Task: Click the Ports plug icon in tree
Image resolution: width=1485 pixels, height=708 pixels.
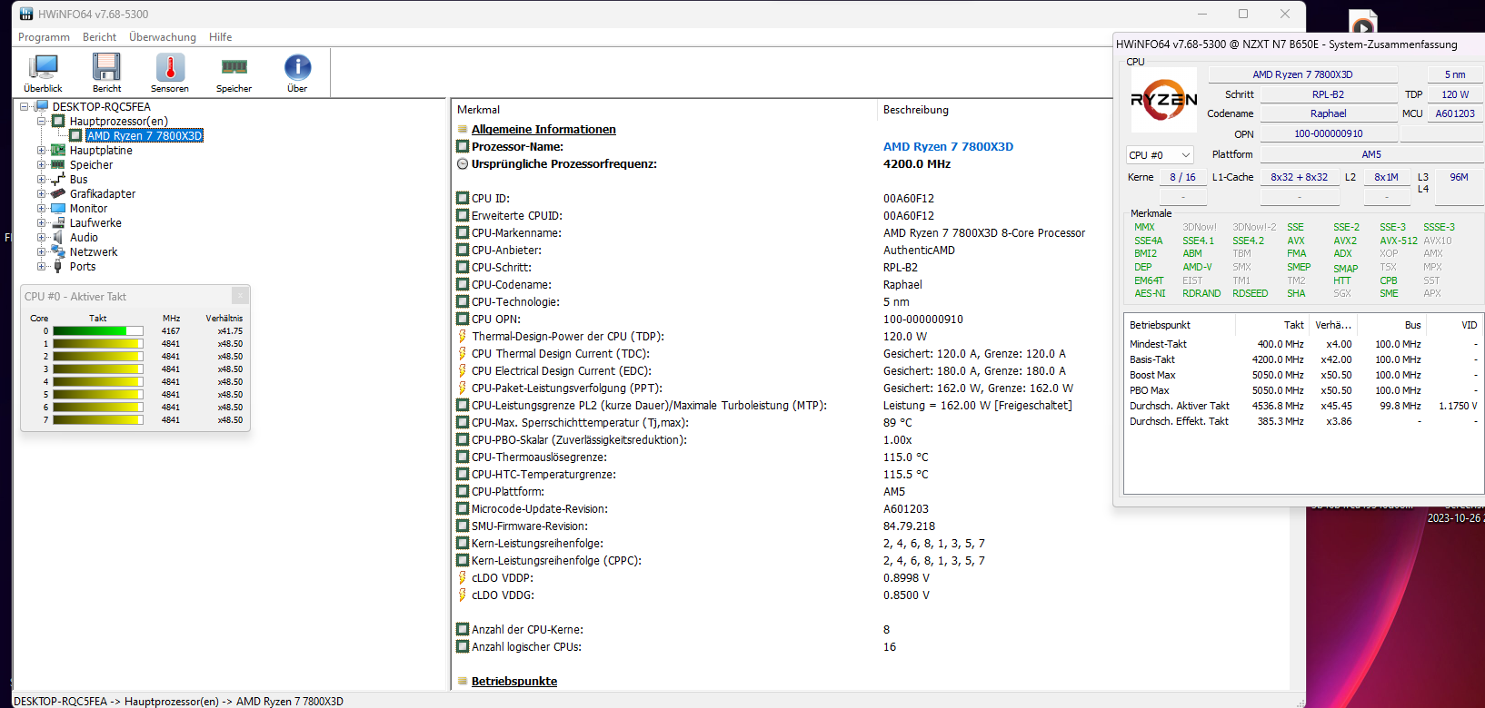Action: (58, 267)
